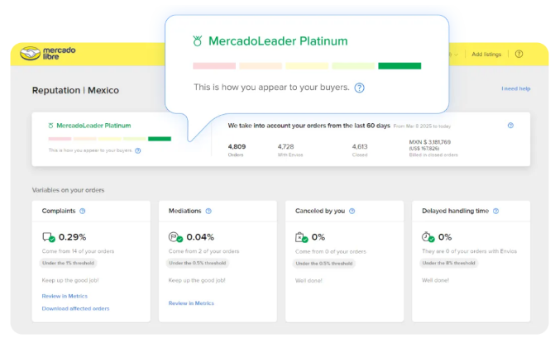
Task: Select the red reputation bar in the callout
Action: (214, 66)
